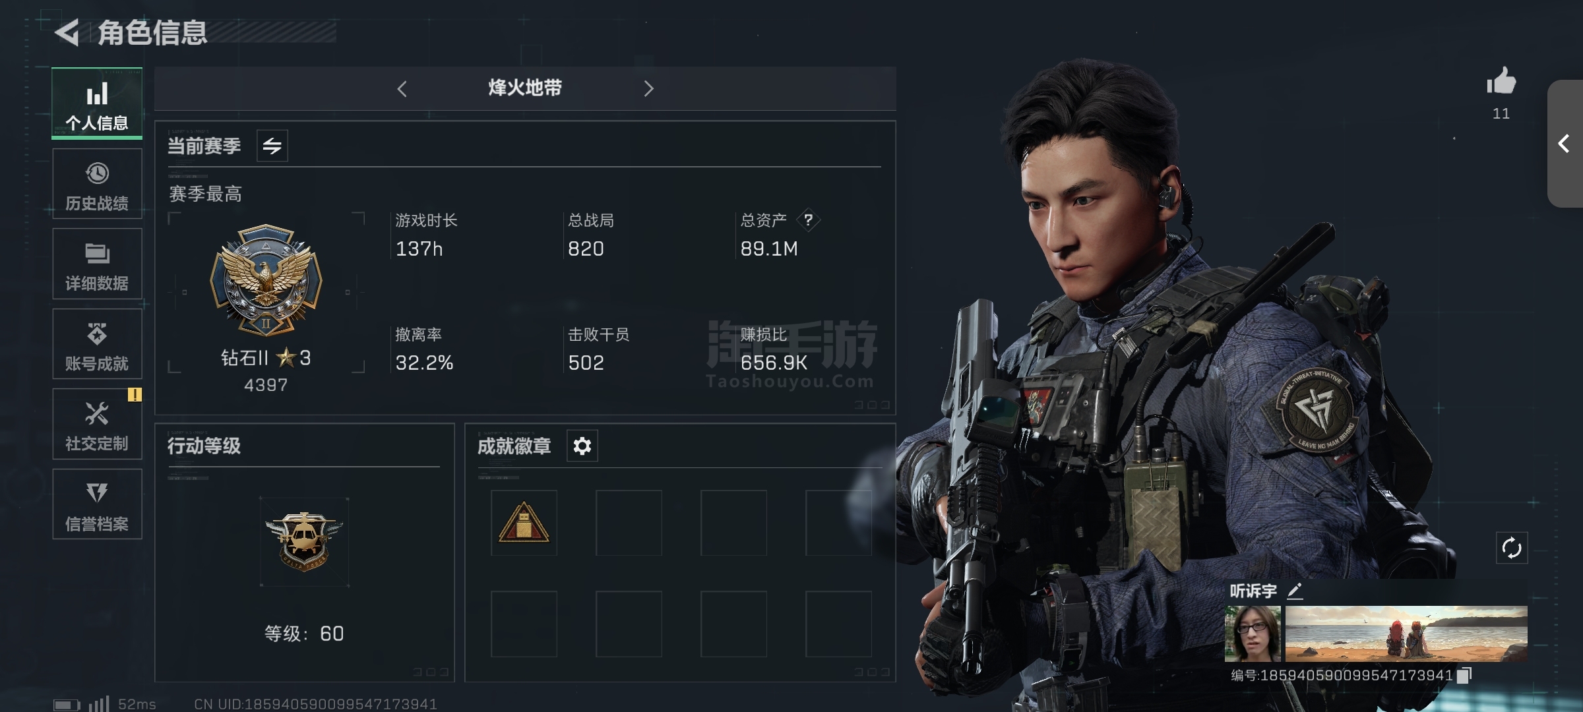The width and height of the screenshot is (1583, 712).
Task: Click the 行动等级 helicopter level badge
Action: tap(304, 542)
